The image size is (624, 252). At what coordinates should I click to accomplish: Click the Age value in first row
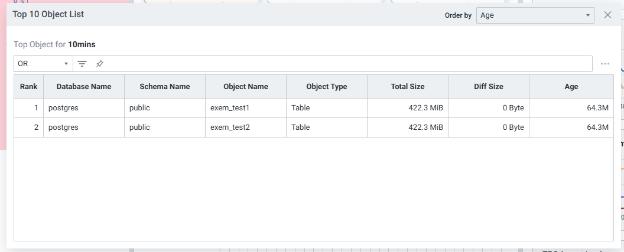(597, 108)
